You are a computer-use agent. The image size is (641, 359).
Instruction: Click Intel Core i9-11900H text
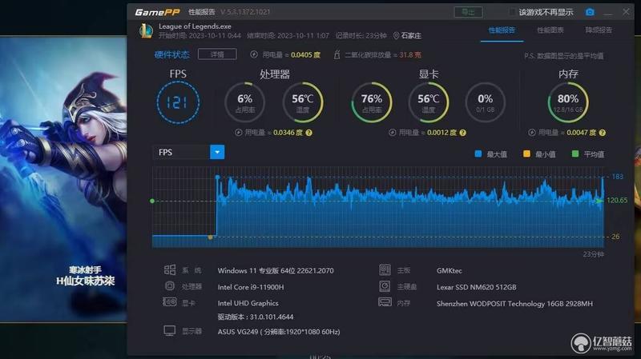(251, 287)
